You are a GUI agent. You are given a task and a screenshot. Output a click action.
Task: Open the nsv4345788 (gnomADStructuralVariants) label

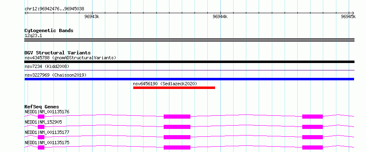(70, 58)
